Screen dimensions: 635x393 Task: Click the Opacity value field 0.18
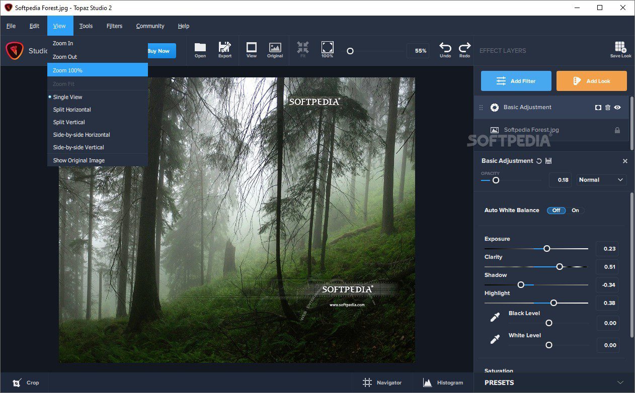[x=561, y=180]
